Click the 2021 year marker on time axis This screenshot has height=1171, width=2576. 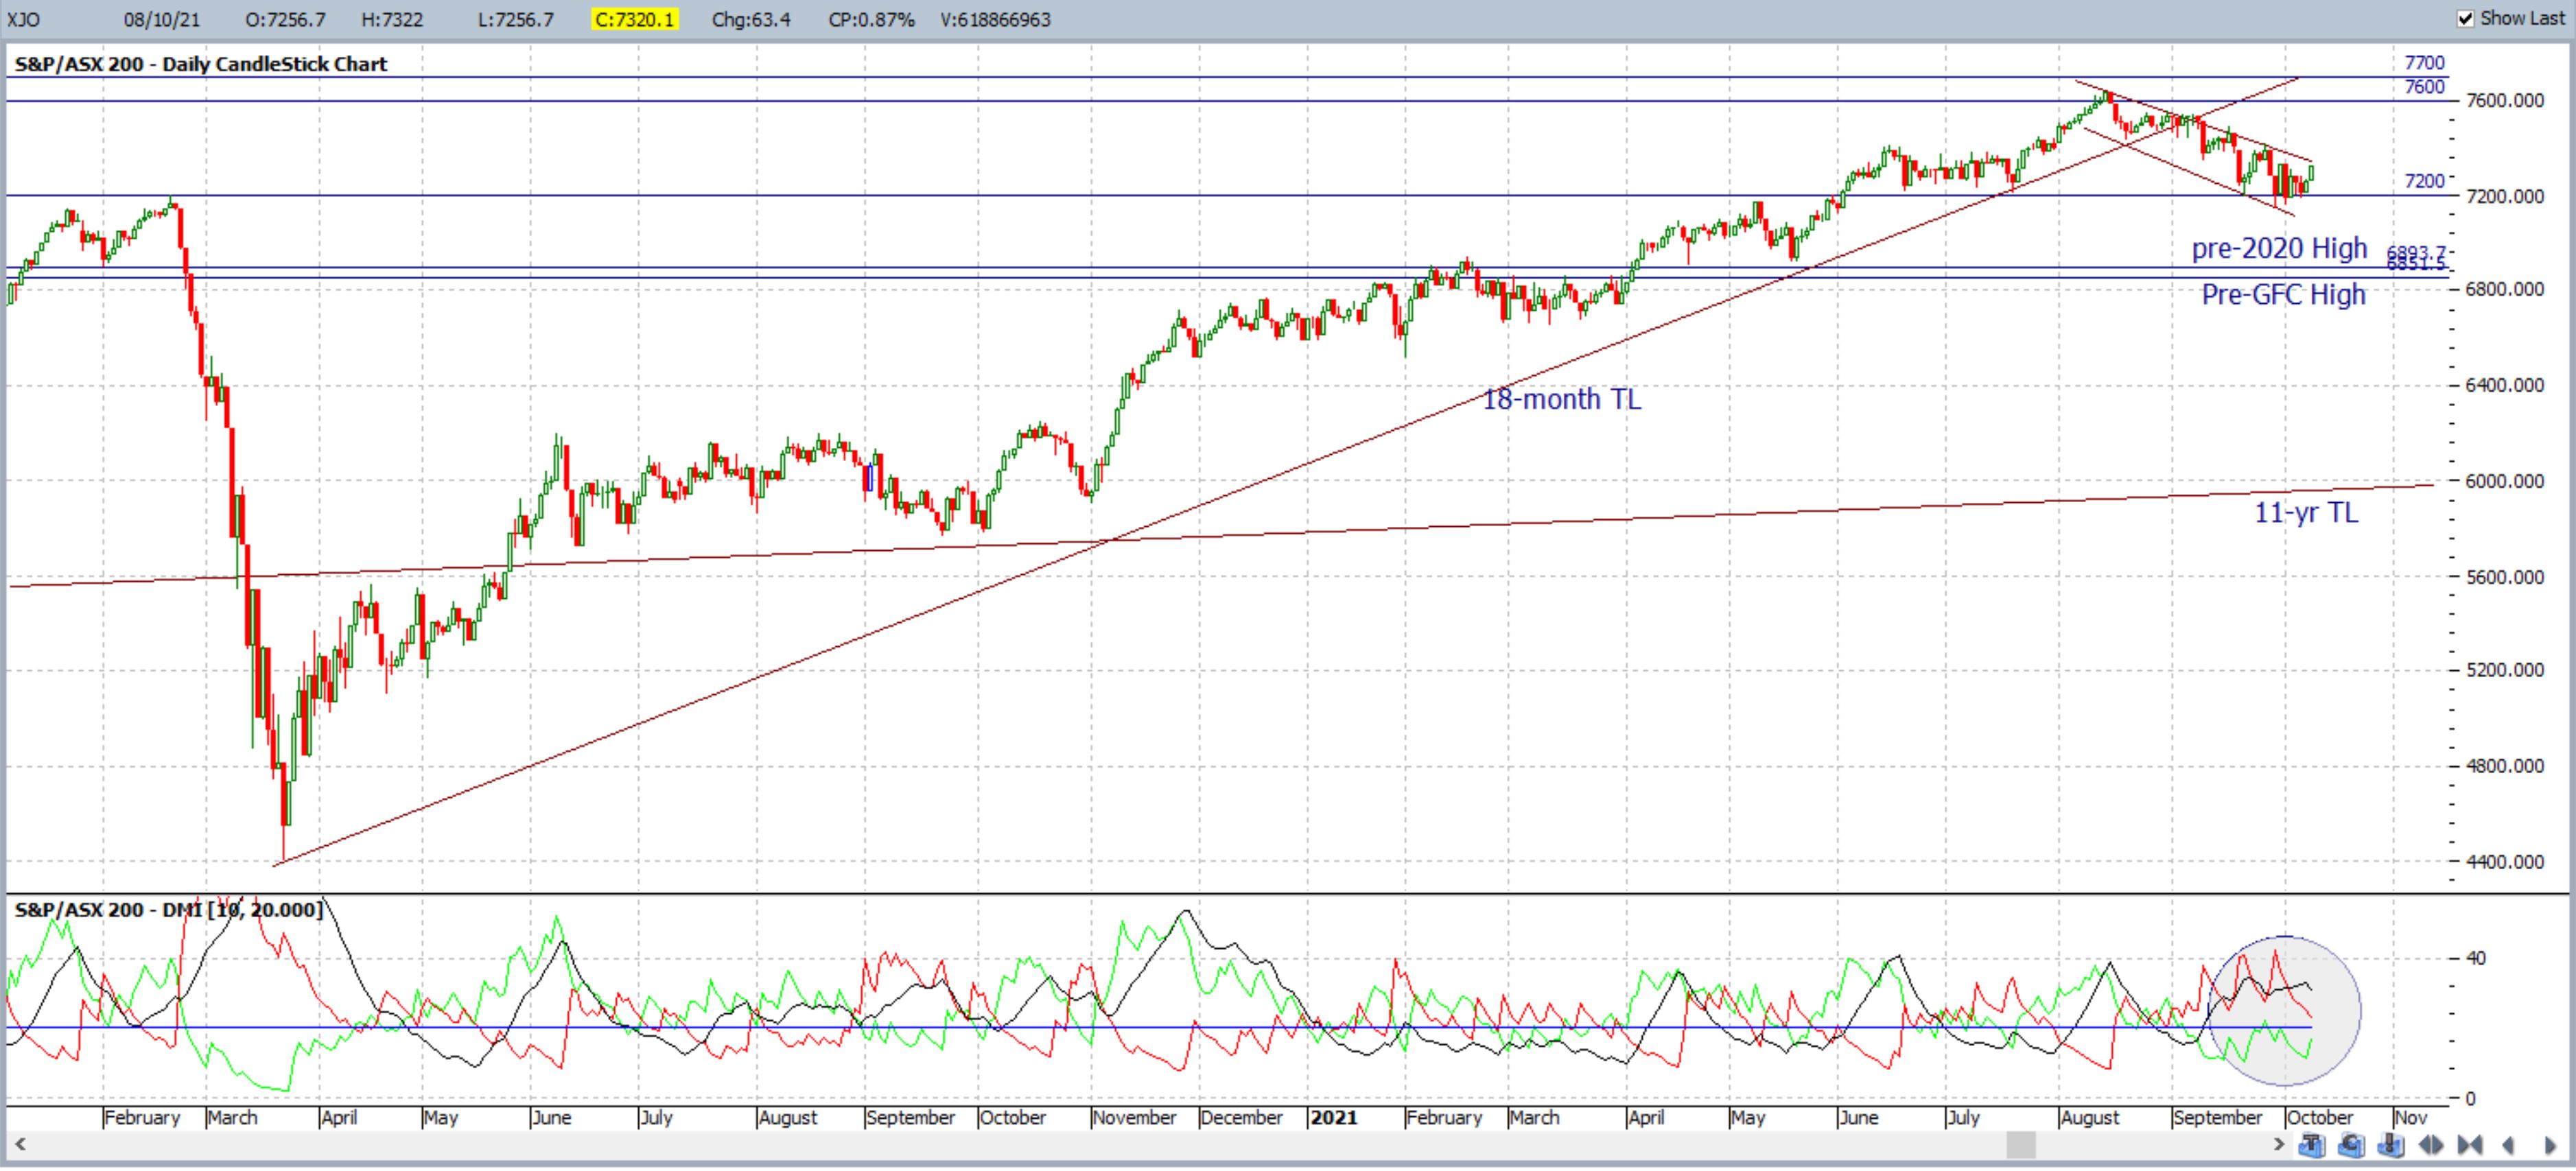point(1333,1117)
